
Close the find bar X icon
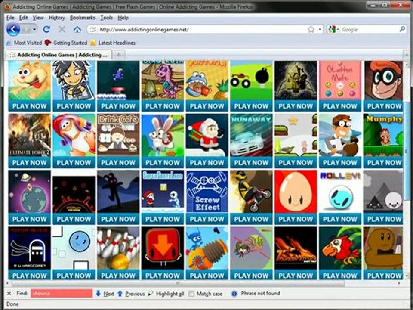[x=9, y=293]
